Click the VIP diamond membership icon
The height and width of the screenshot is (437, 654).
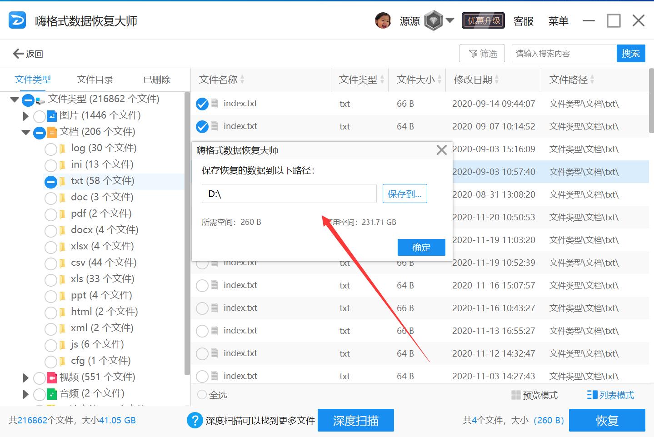(433, 20)
